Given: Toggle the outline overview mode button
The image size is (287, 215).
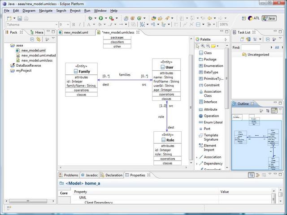Looking at the screenshot, I should (274, 111).
